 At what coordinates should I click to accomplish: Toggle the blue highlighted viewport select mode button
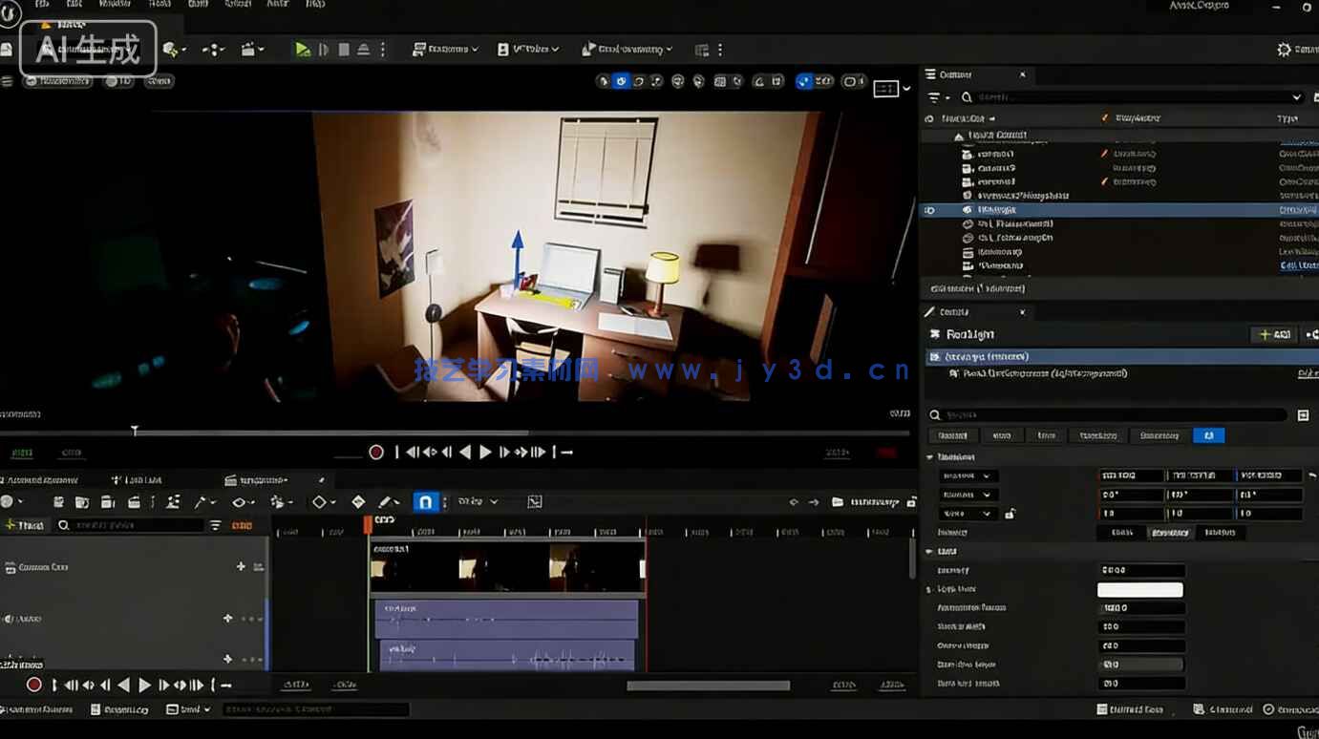621,81
